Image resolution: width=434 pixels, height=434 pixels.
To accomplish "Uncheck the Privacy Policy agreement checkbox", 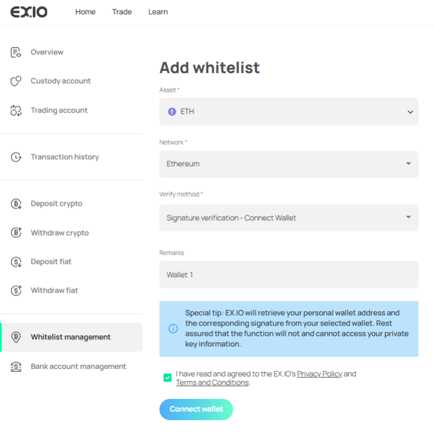I will click(168, 378).
